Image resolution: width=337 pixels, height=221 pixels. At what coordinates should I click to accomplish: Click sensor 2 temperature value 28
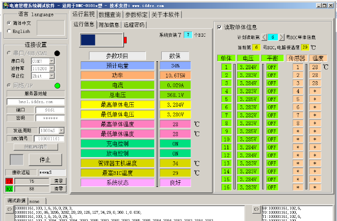pyautogui.click(x=315, y=75)
